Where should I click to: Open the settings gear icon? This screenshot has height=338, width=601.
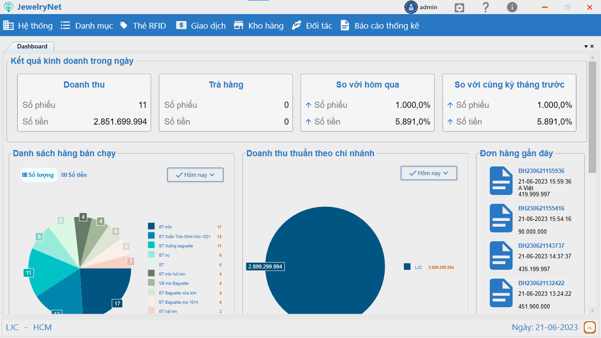pos(459,7)
